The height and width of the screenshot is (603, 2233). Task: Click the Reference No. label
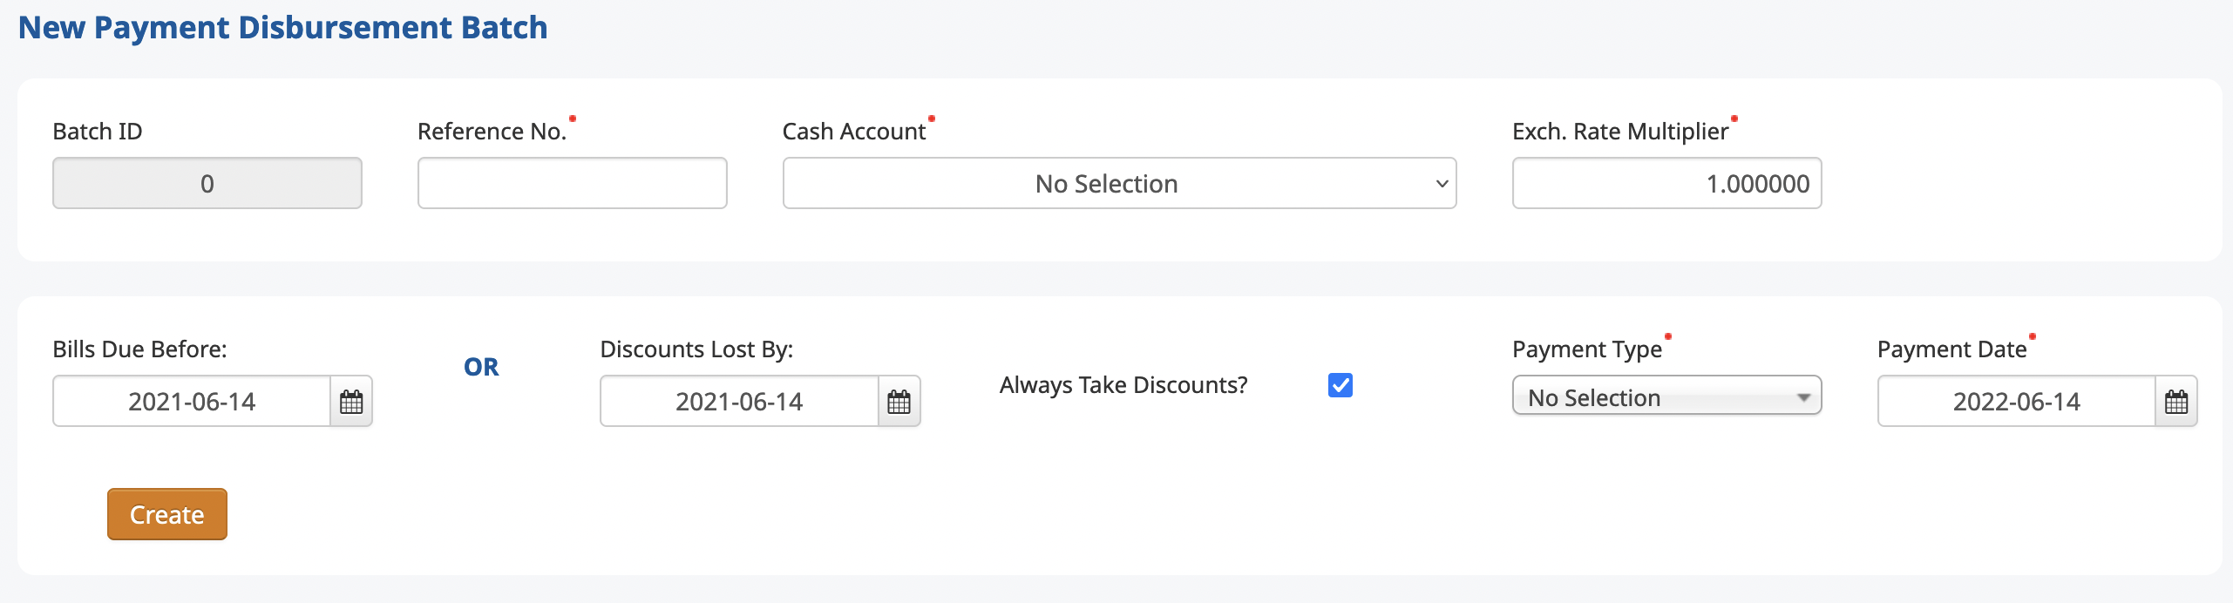tap(492, 132)
